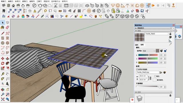Collapse the Components section at panel bottom

coord(153,92)
